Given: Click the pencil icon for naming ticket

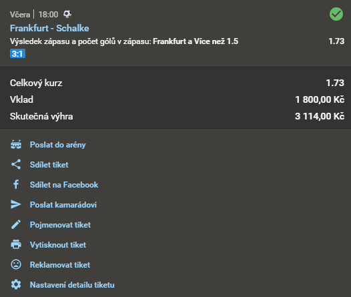Looking at the screenshot, I should (x=16, y=224).
